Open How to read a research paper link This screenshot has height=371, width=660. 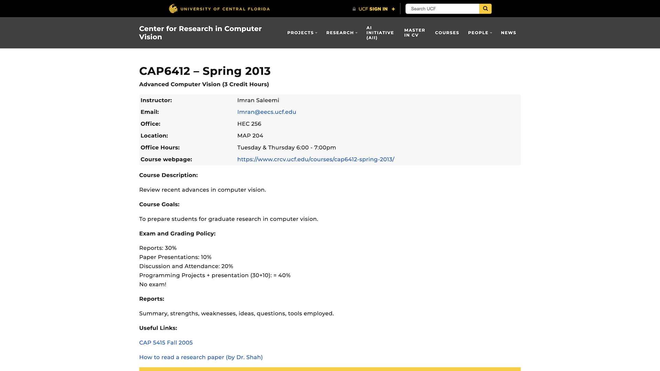tap(201, 357)
